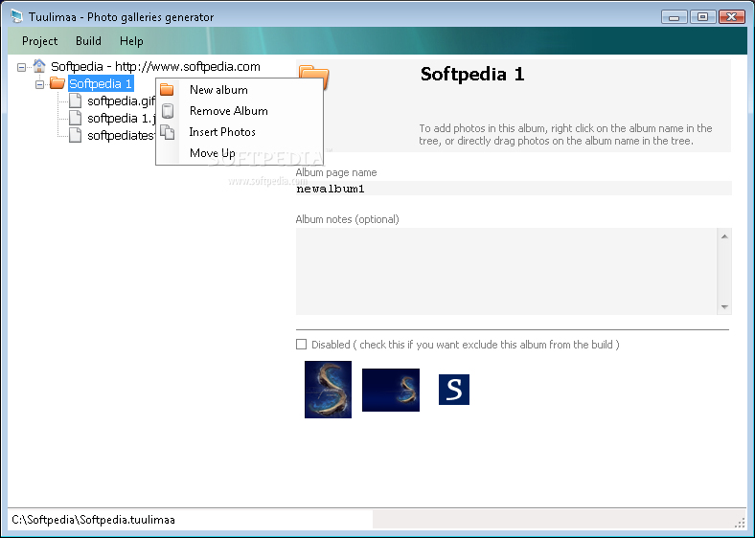755x538 pixels.
Task: Click the notes scrollbar down arrow
Action: [x=724, y=307]
